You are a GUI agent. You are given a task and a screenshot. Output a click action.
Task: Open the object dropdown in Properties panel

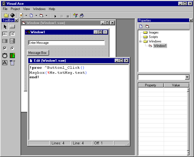click(x=187, y=77)
